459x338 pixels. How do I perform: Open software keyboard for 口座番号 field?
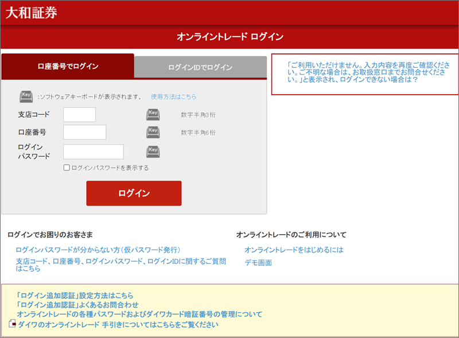153,133
